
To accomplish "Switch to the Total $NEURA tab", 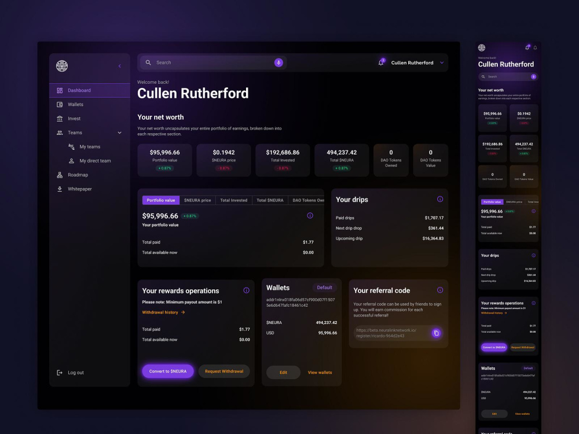I will pyautogui.click(x=270, y=200).
